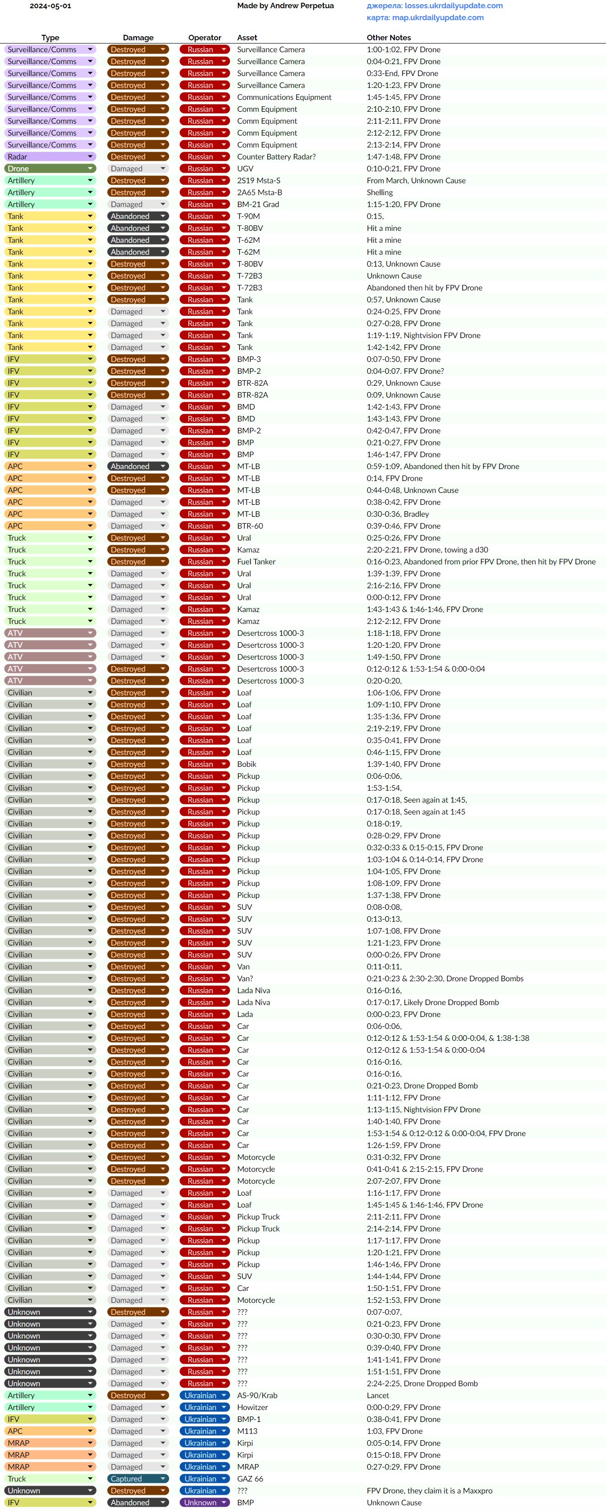The height and width of the screenshot is (1509, 606).
Task: Select the Shelling note cell
Action: [380, 193]
